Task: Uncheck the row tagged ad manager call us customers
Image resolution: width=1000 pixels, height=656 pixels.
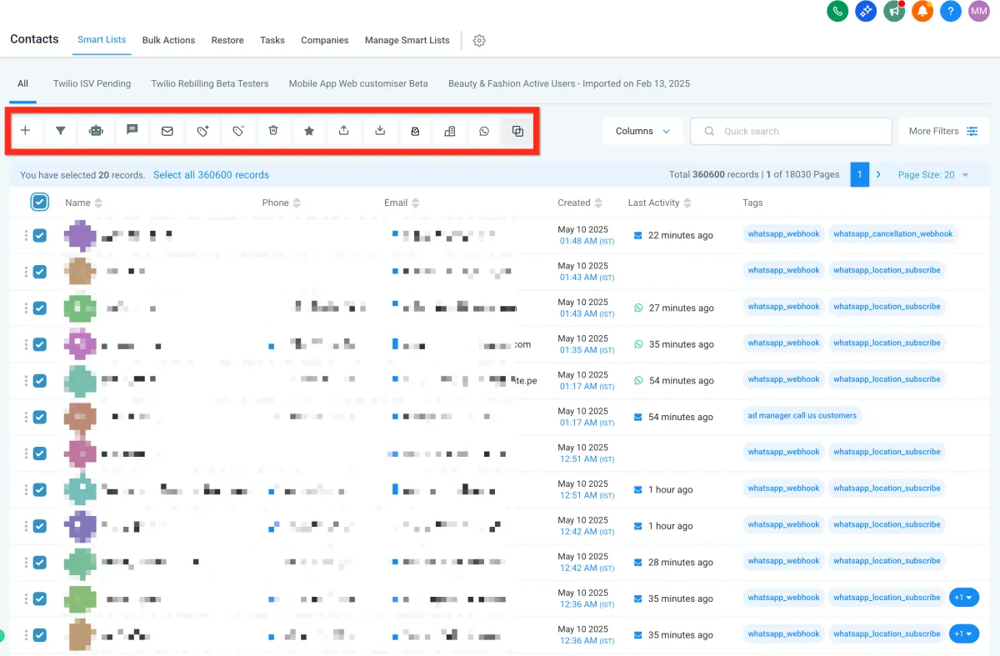Action: click(39, 417)
